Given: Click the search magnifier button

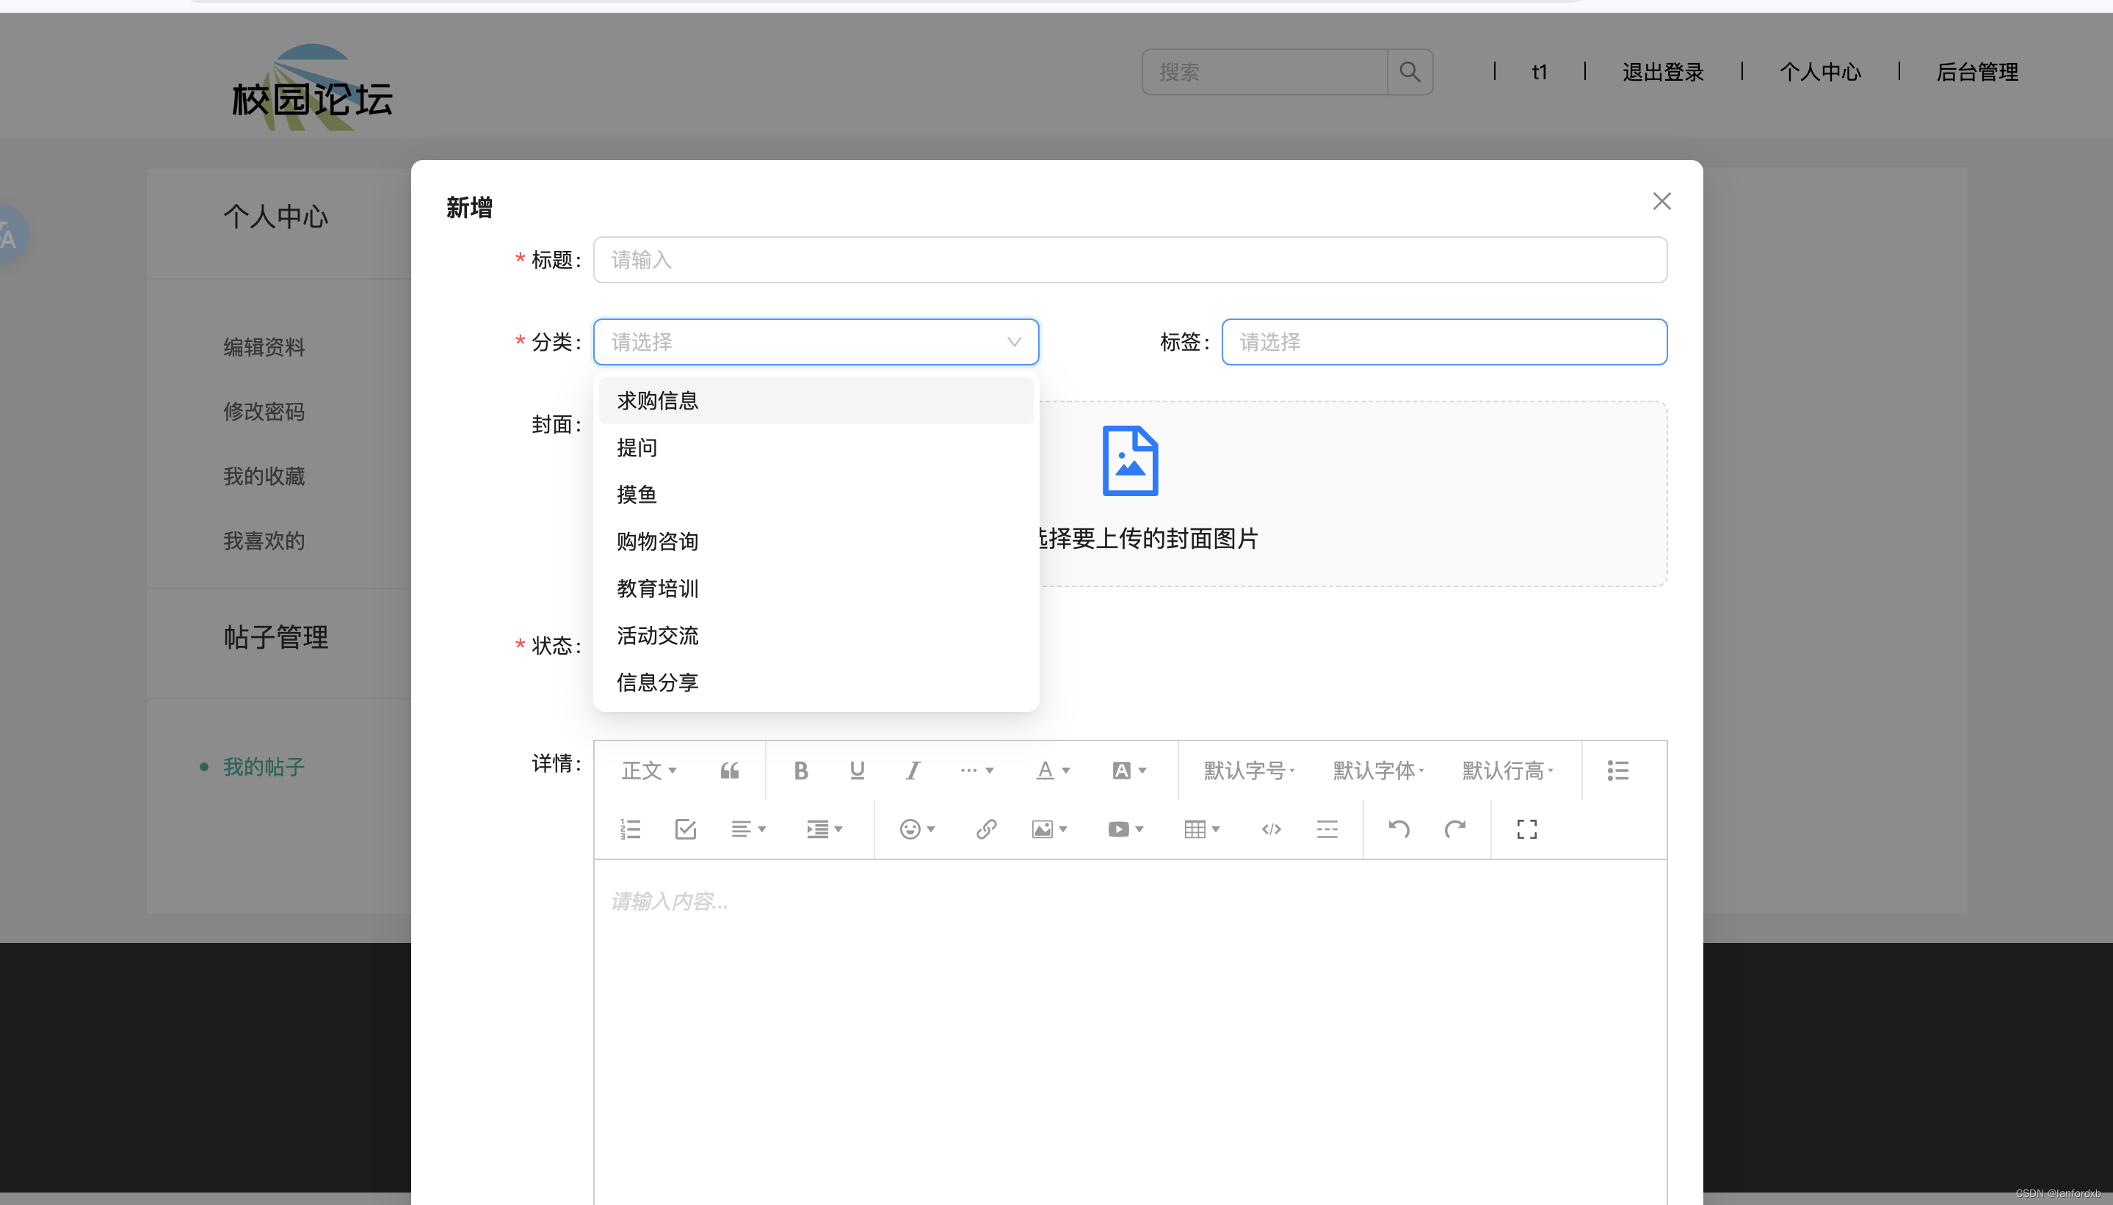Looking at the screenshot, I should 1409,72.
